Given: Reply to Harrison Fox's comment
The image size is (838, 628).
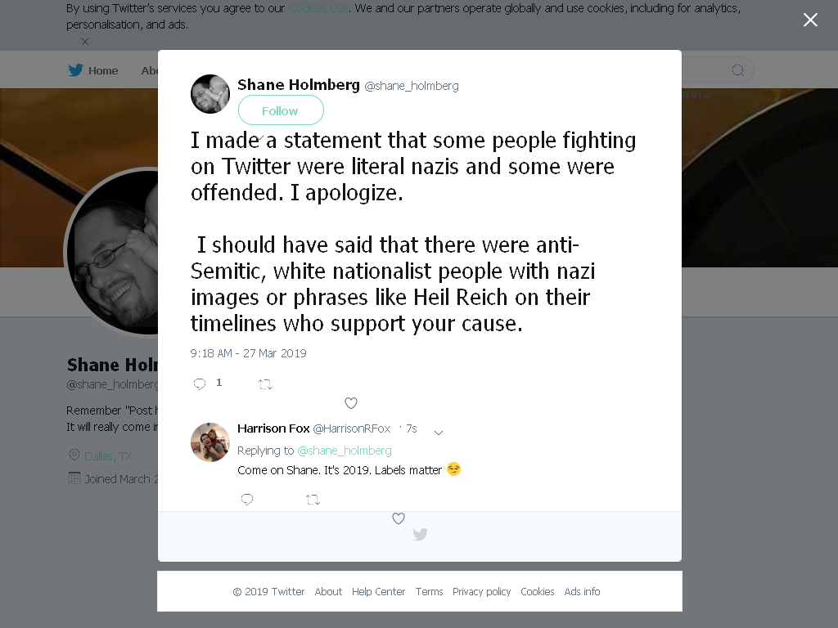Looking at the screenshot, I should [247, 500].
